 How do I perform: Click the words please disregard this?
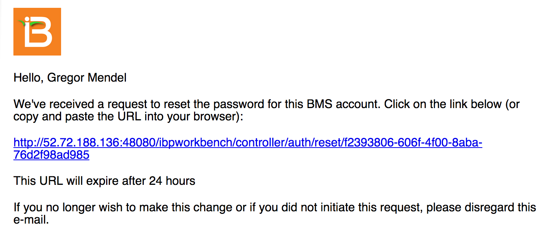coord(481,207)
